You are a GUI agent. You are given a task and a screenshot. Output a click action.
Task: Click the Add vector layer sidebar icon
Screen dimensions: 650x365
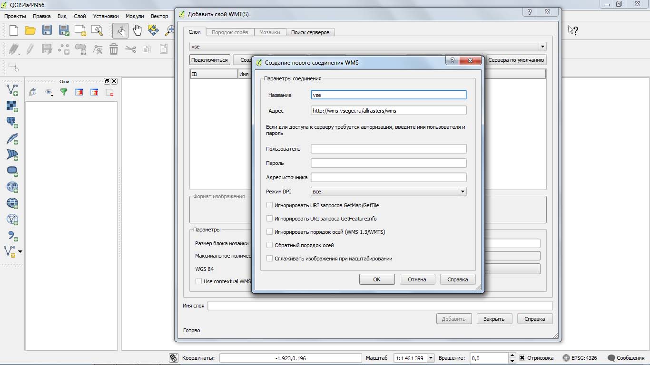(12, 89)
